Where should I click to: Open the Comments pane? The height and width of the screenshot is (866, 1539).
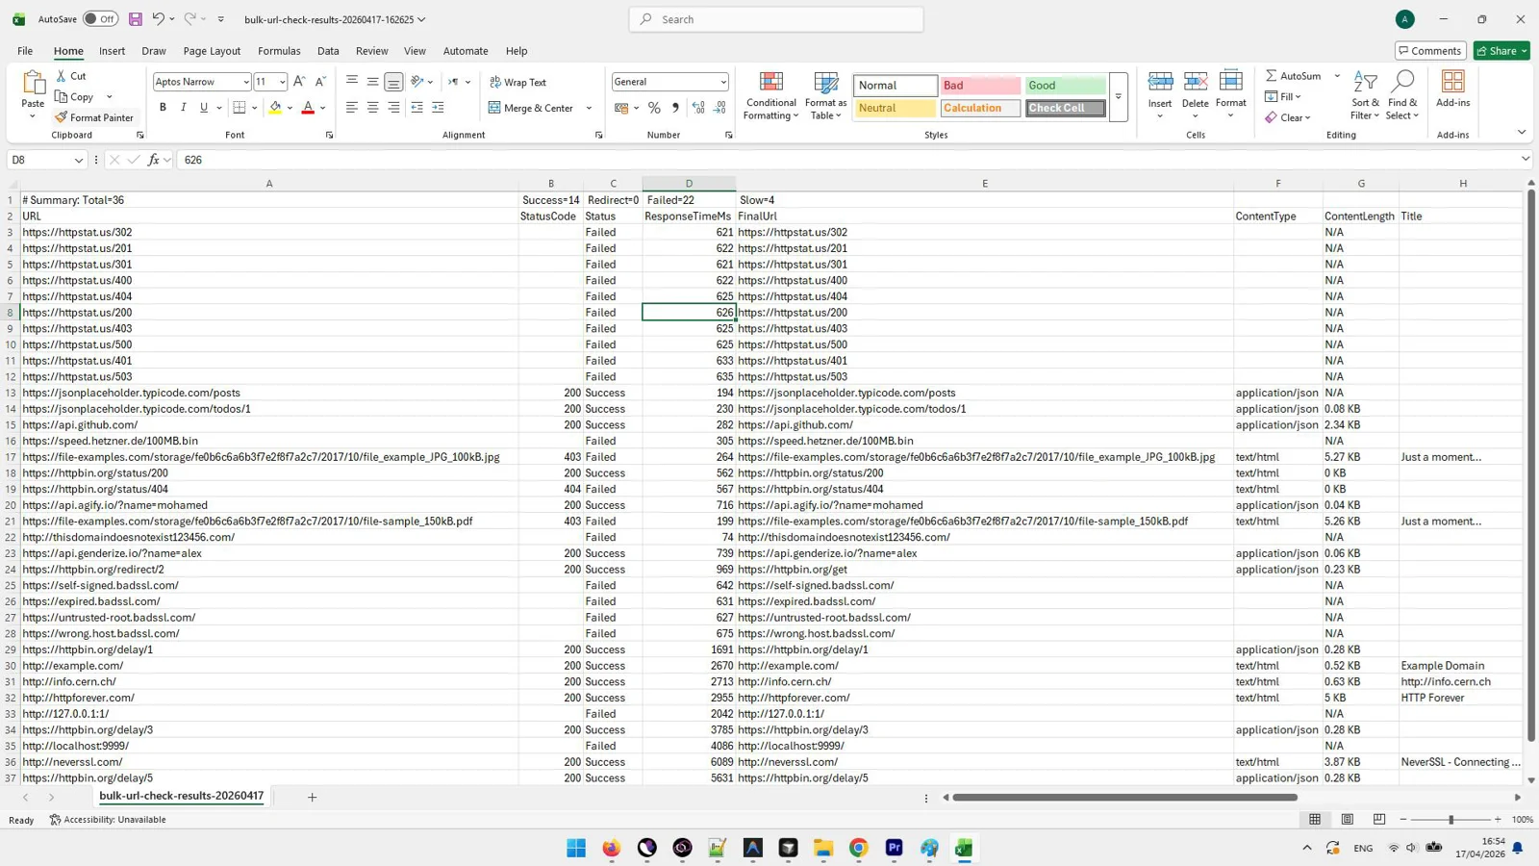click(x=1430, y=51)
